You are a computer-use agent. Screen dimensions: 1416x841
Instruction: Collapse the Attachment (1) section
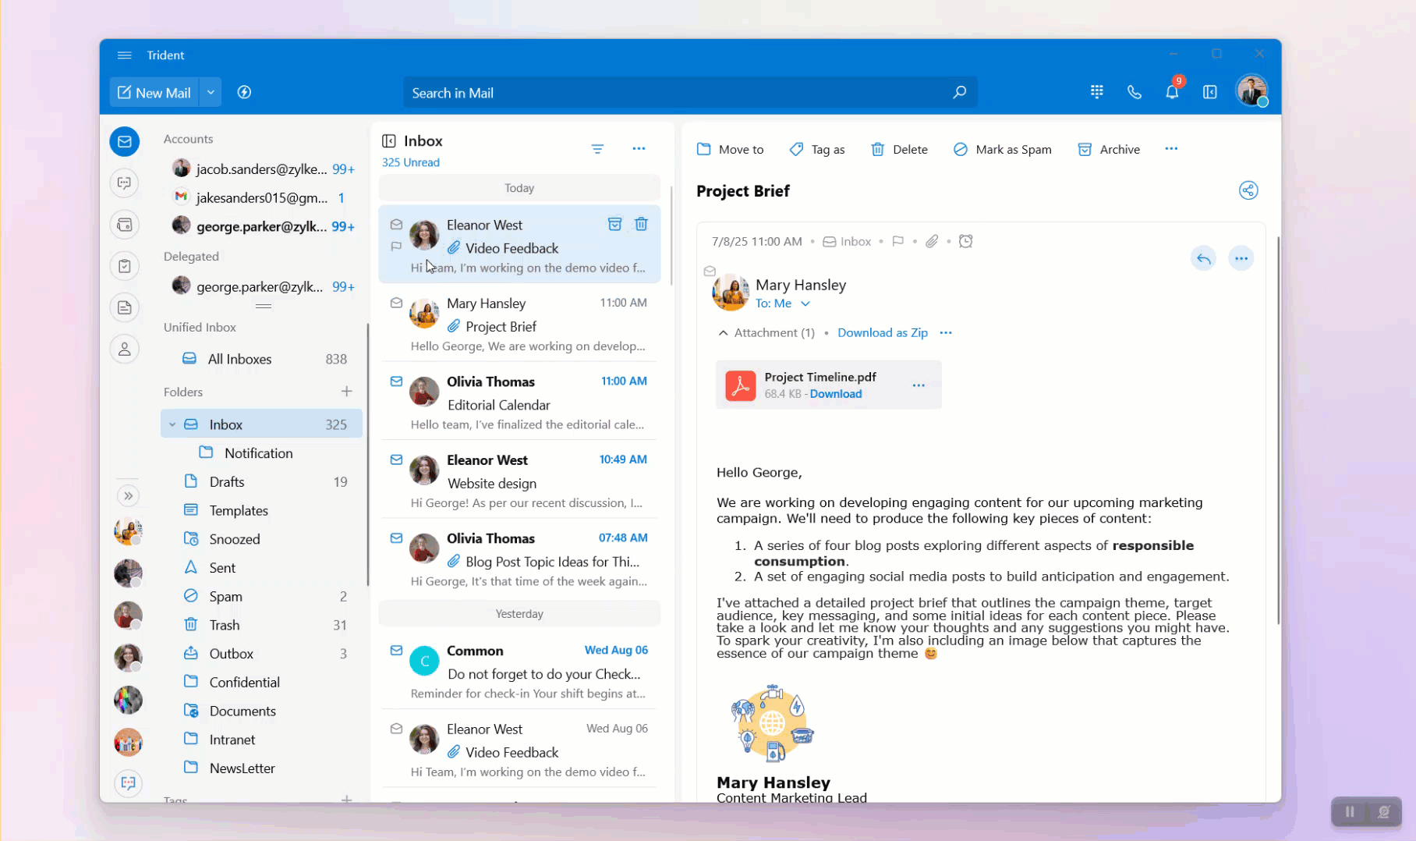point(723,332)
